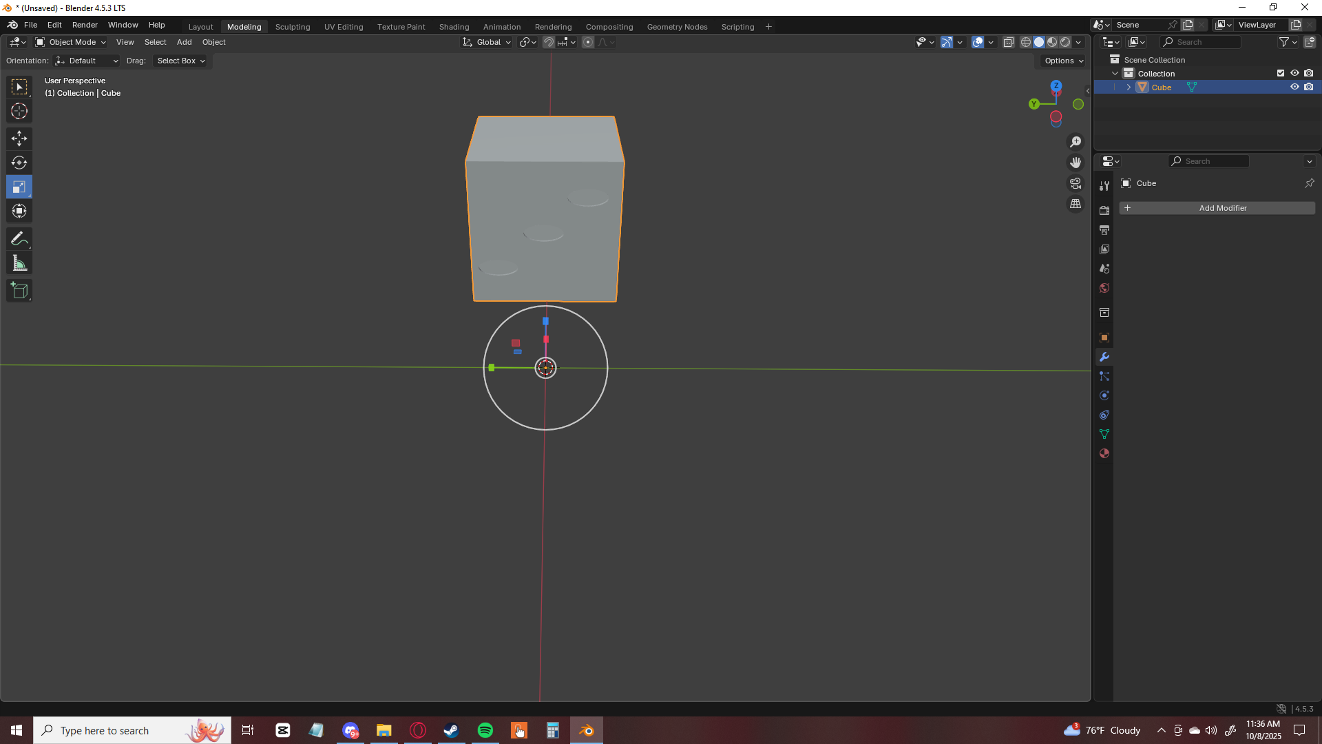Click the pan view hand icon
Screen dimensions: 1322x744
click(1076, 163)
